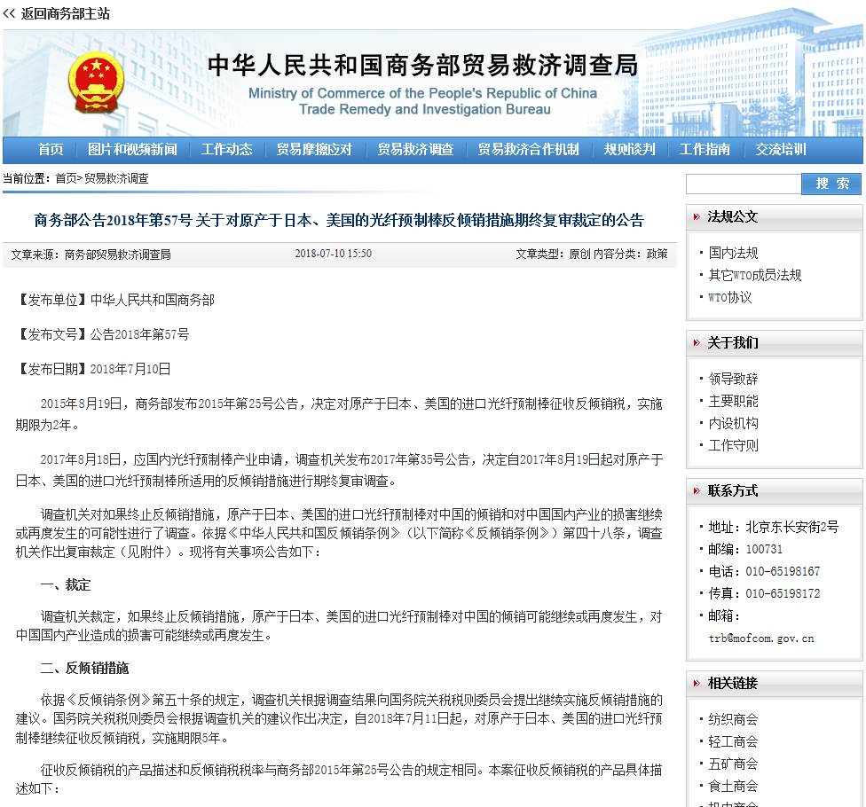Open 国内法规 sidebar link
Image resolution: width=866 pixels, height=807 pixels.
(x=733, y=253)
